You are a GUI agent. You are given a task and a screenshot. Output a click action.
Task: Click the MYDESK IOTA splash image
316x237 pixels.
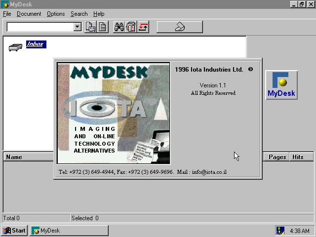click(x=114, y=113)
